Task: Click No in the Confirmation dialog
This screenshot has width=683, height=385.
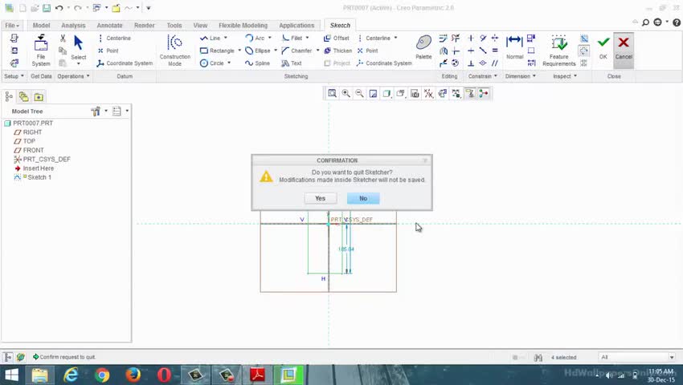Action: pyautogui.click(x=363, y=198)
